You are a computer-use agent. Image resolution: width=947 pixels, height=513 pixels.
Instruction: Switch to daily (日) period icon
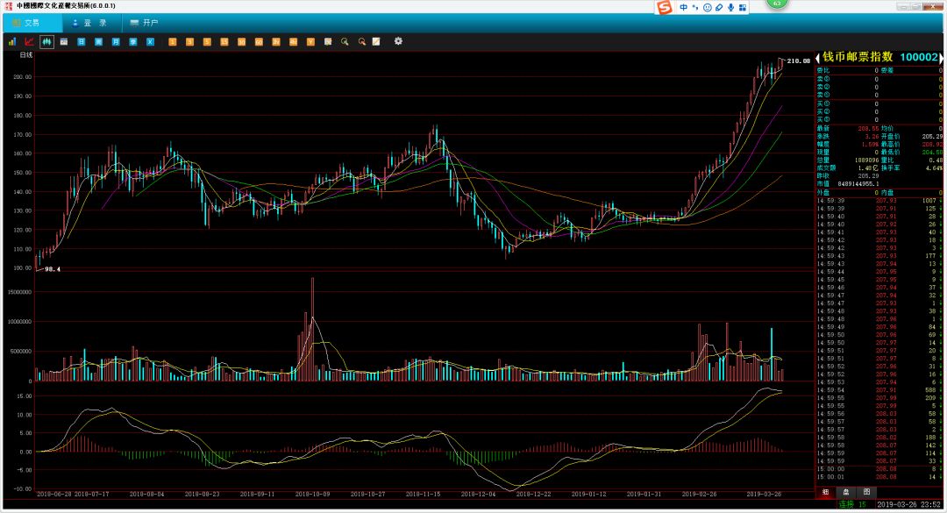[81, 42]
